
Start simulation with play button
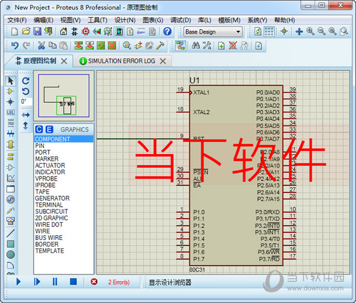point(18,282)
